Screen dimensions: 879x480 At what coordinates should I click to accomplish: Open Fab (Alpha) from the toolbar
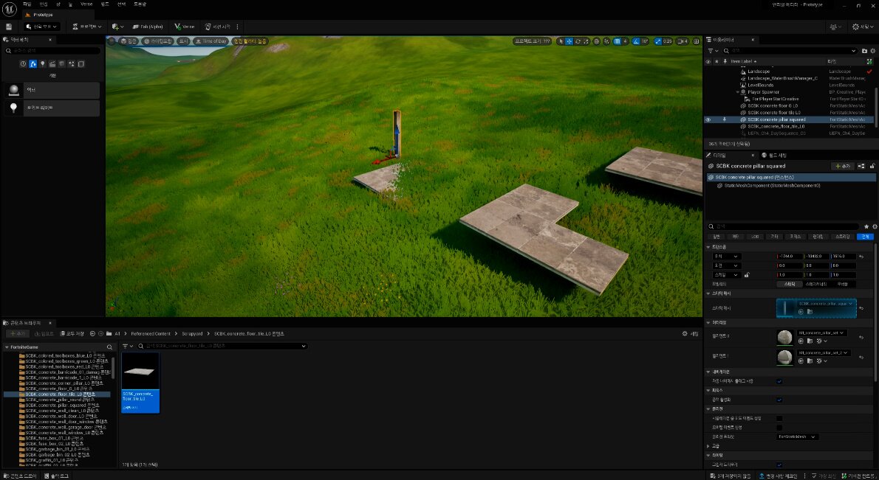(x=148, y=27)
